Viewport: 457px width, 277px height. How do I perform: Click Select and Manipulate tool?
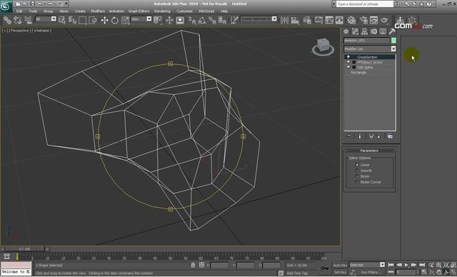pos(169,20)
